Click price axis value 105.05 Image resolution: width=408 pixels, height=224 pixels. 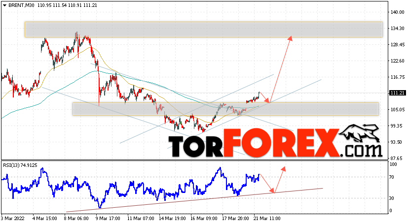397,109
